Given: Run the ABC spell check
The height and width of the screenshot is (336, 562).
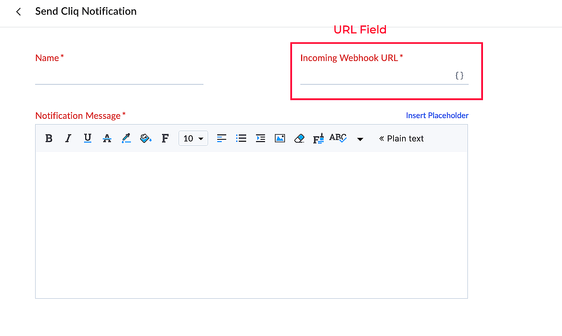Looking at the screenshot, I should click(338, 138).
